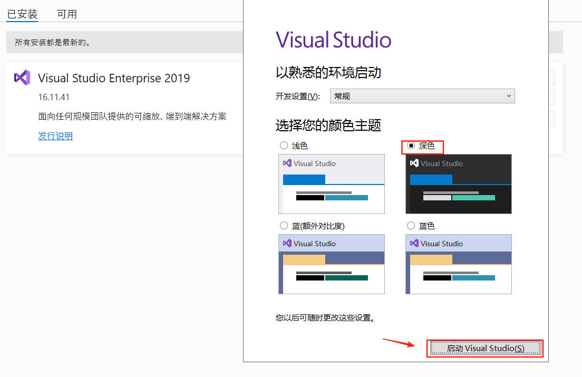Click the light theme preview thumbnail
582x377 pixels.
point(332,184)
